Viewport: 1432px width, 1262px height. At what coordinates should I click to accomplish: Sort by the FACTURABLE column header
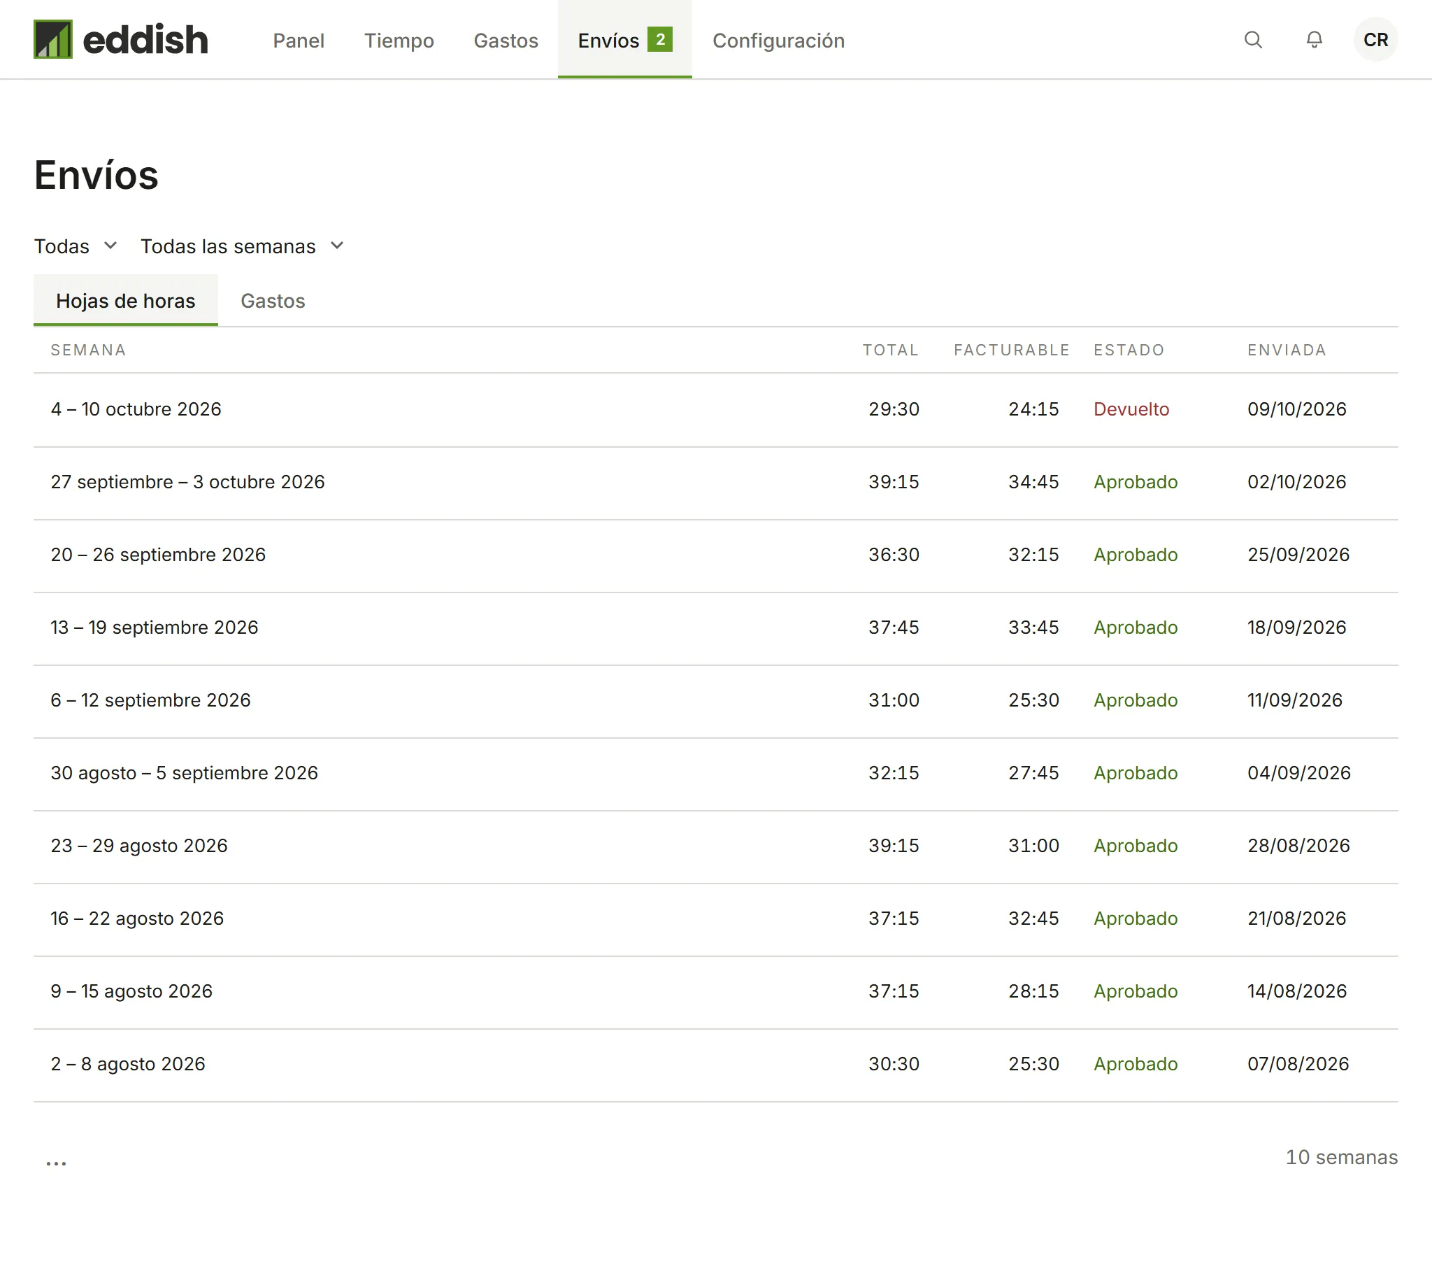click(1012, 350)
